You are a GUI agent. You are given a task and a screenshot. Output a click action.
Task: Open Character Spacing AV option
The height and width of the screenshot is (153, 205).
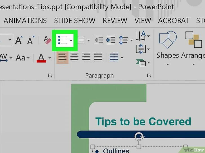pyautogui.click(x=4, y=57)
